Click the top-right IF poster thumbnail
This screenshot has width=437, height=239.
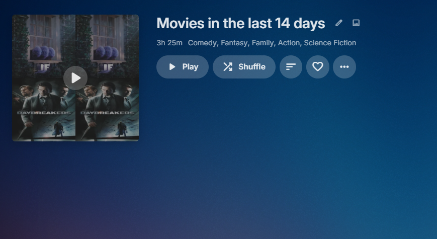[x=107, y=46]
